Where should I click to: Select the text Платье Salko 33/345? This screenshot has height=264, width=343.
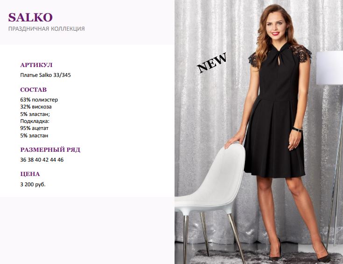tap(46, 75)
